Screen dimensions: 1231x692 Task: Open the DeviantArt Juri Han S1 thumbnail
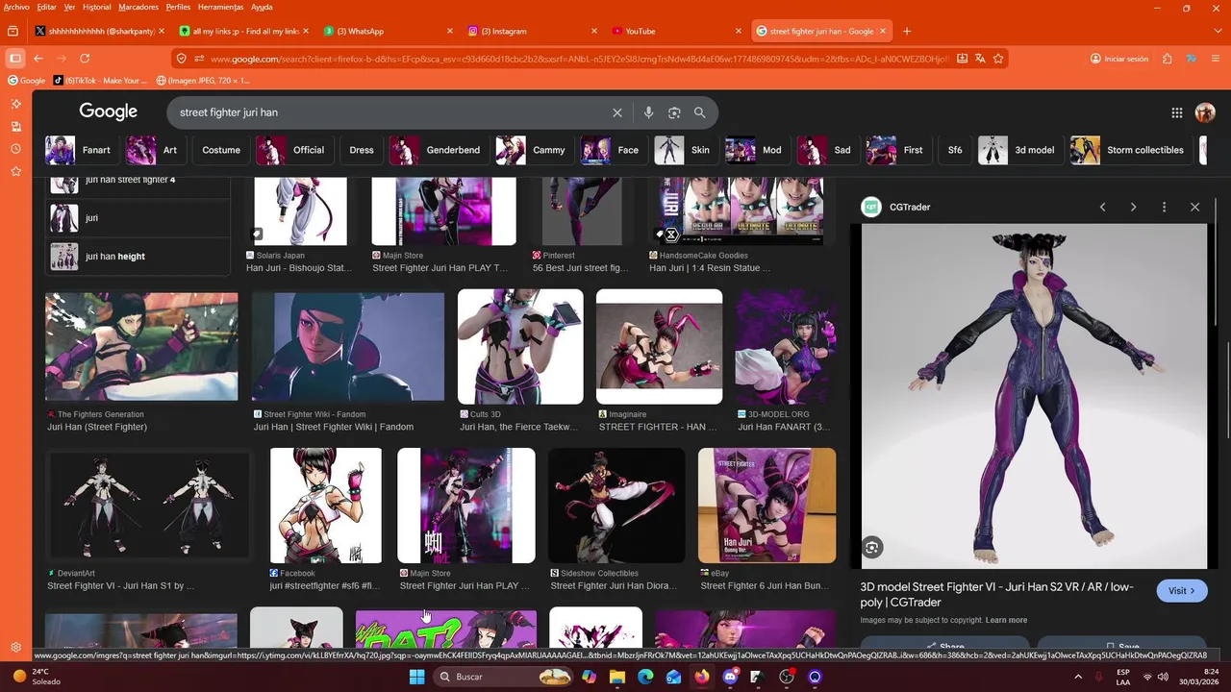(148, 506)
